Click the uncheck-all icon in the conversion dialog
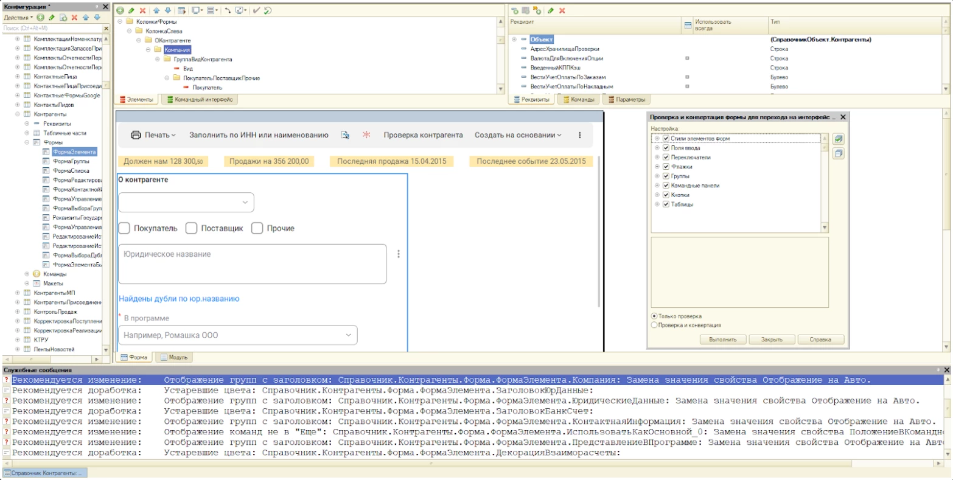 pos(838,154)
